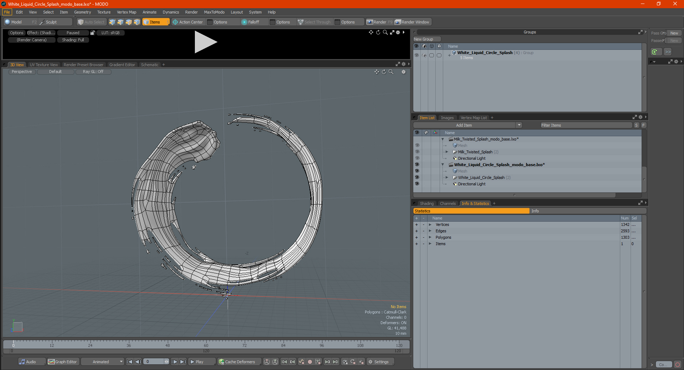Step to previous frame

click(x=138, y=362)
